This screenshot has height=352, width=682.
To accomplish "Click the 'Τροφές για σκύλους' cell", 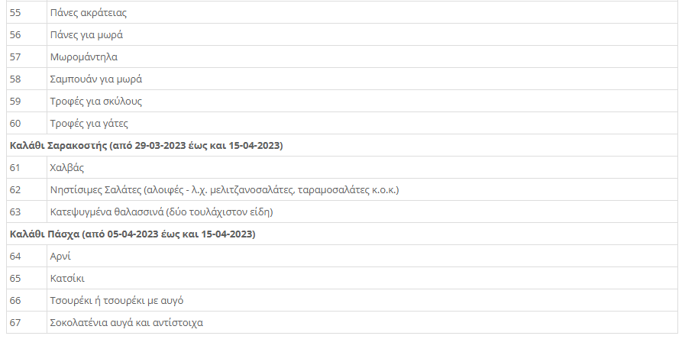I will click(96, 102).
